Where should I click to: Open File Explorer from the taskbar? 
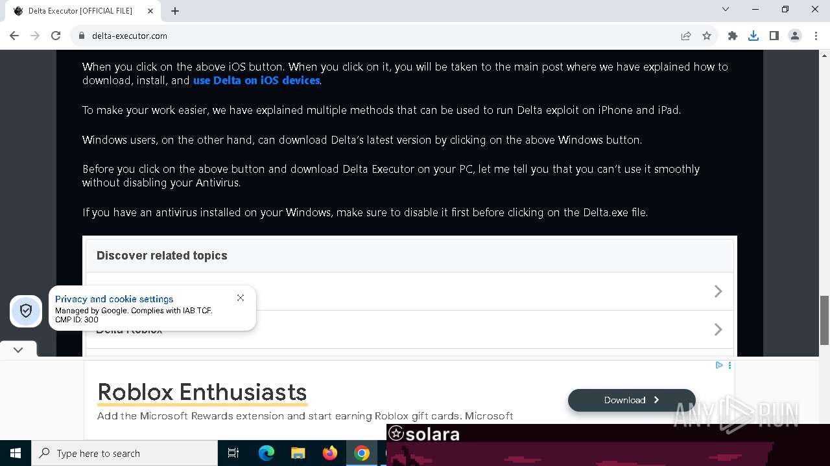[298, 453]
